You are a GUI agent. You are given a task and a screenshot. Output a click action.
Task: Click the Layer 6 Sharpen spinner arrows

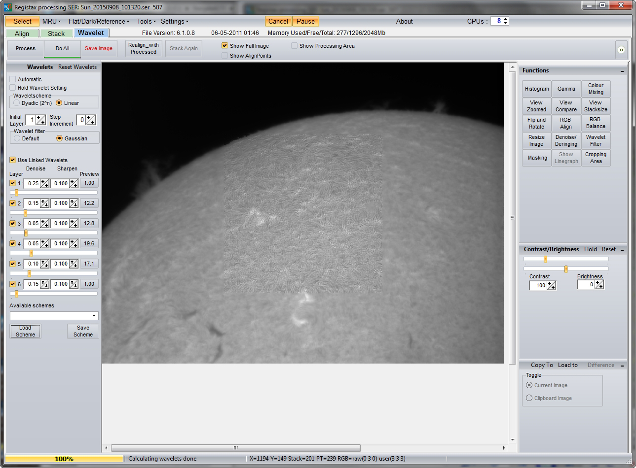74,284
